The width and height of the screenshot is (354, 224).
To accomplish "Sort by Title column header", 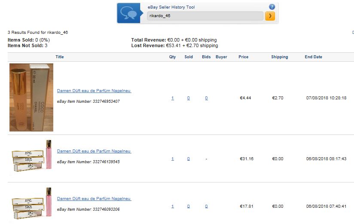I will point(60,57).
